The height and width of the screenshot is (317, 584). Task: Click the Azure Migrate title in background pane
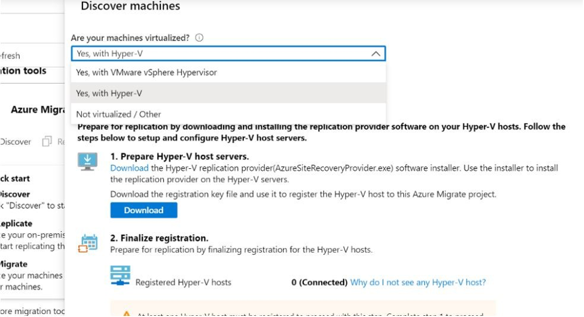pos(38,110)
